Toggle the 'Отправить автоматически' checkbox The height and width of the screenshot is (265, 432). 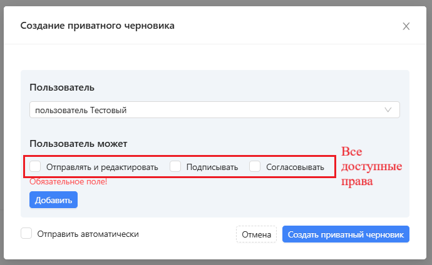pos(26,234)
